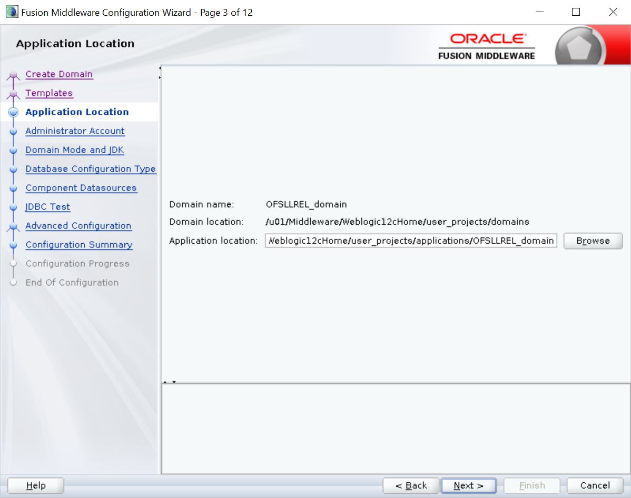Click the Application location label

coord(213,241)
